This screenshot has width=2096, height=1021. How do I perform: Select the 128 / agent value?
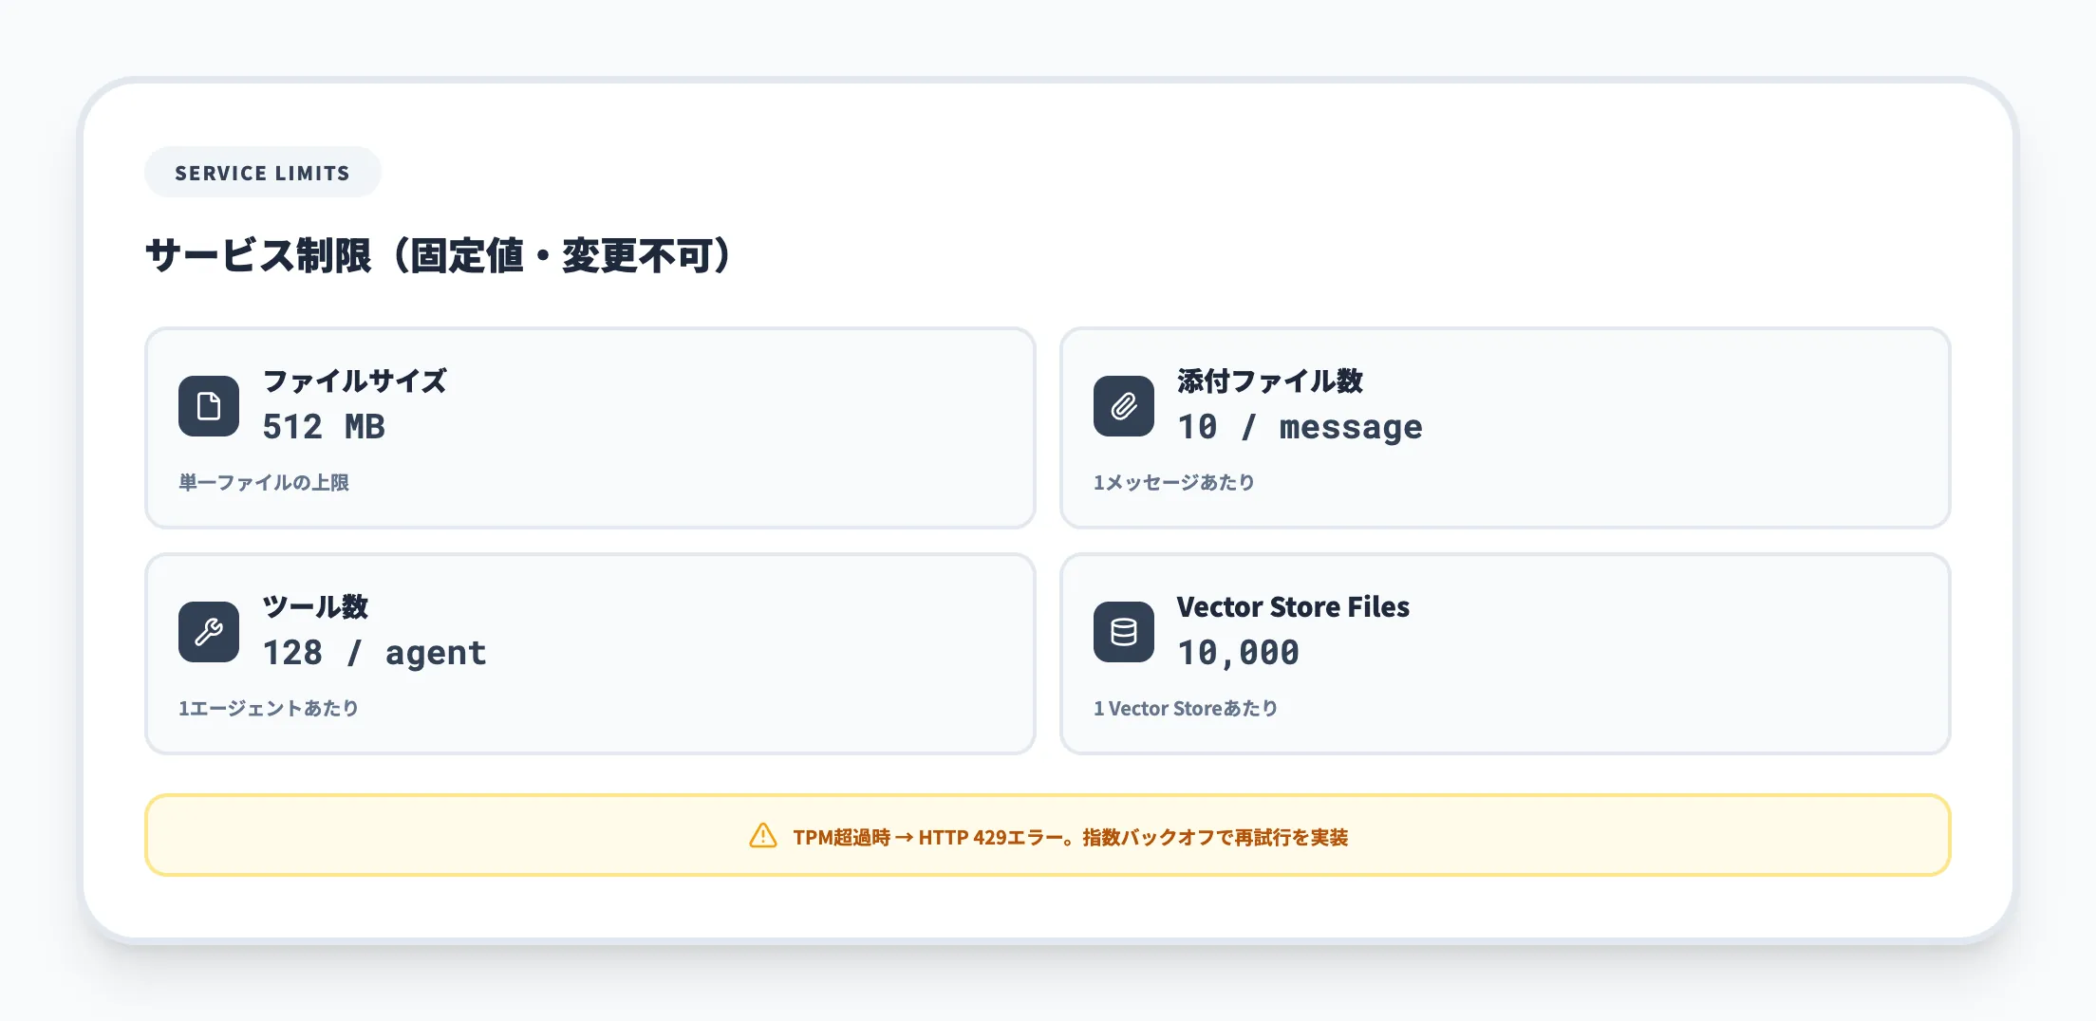coord(374,653)
